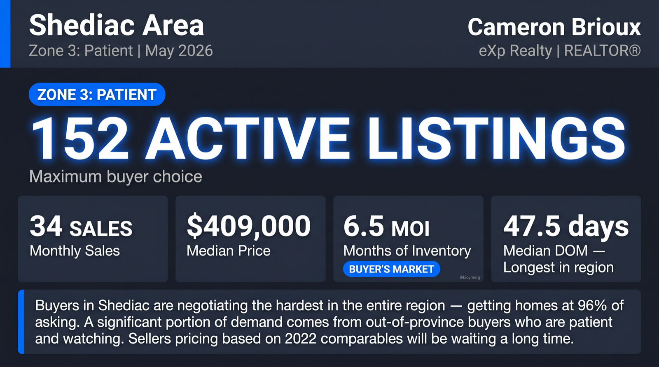The width and height of the screenshot is (659, 367).
Task: Click the Maximum buyer choice subtitle
Action: pos(116,177)
